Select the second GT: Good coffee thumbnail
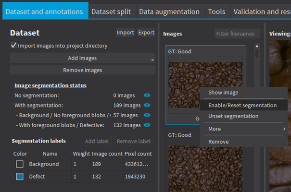The image size is (291, 192). click(x=205, y=168)
